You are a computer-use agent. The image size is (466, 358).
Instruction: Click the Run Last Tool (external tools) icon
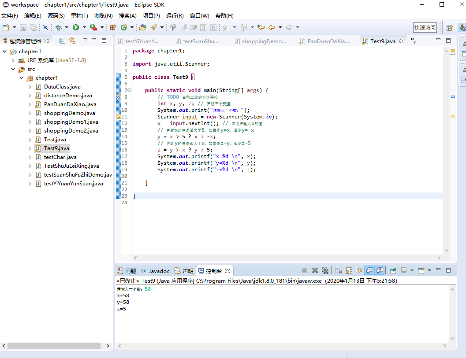click(93, 27)
